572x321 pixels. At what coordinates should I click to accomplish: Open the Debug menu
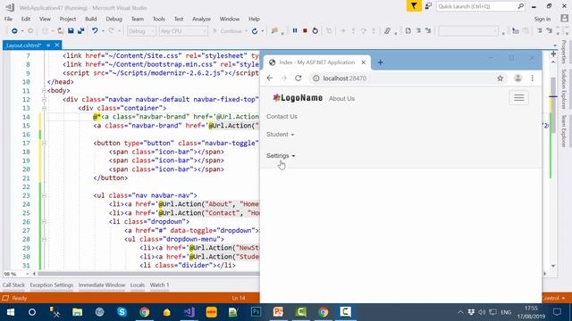(x=114, y=19)
